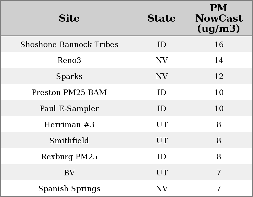Select the Shoshone Bannock Tribes site cell
Viewport: 253px width, 197px height.
tap(69, 45)
